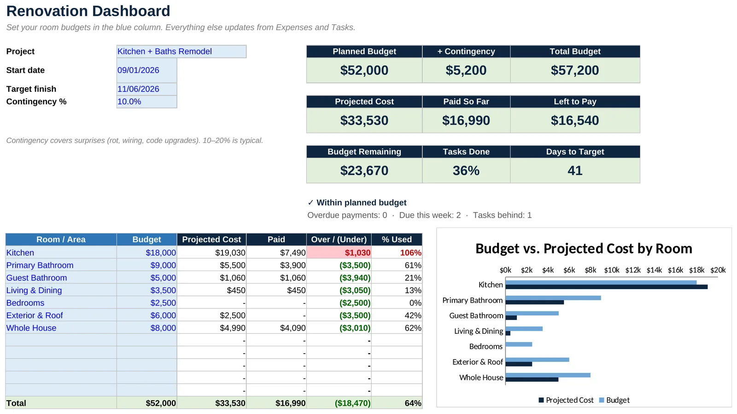Select the Kitchen room name cell

coord(61,253)
